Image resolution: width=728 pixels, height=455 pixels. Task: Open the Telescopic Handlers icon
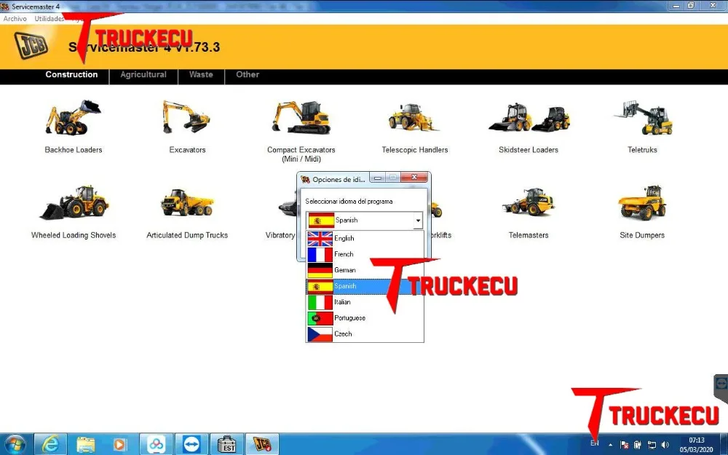pyautogui.click(x=414, y=116)
